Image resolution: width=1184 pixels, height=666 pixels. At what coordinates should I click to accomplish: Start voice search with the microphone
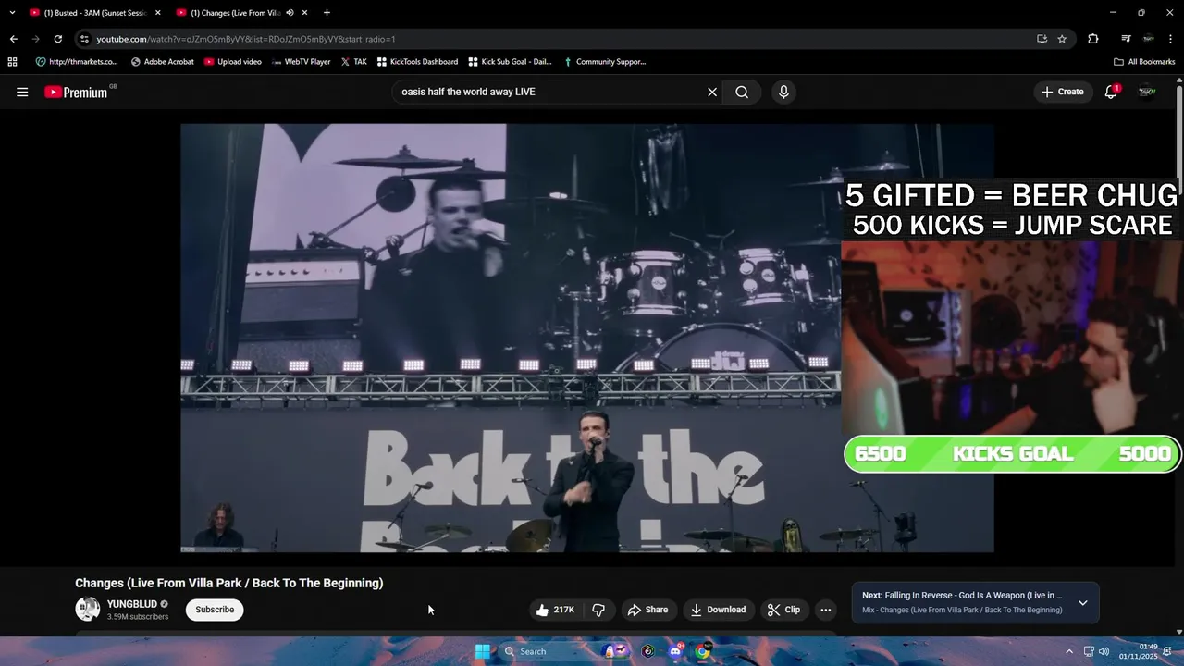pos(783,92)
